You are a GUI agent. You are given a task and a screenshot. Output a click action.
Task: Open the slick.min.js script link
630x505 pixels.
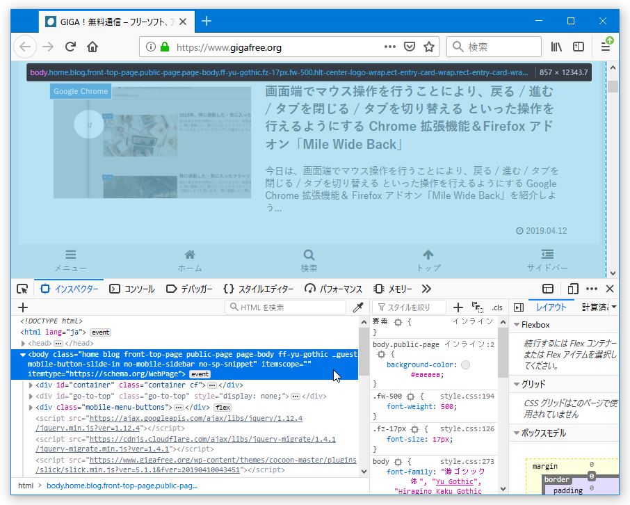(196, 465)
